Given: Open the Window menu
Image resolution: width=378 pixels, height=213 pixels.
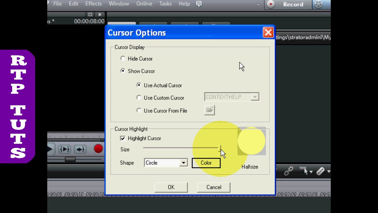Looking at the screenshot, I should [119, 4].
